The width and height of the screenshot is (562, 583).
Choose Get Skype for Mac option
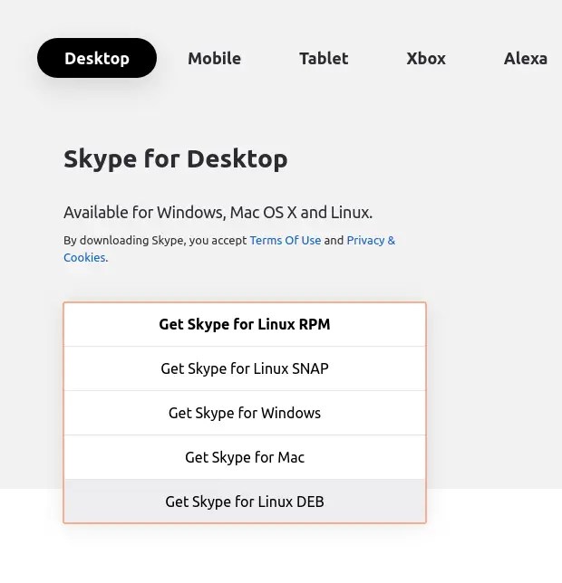pos(245,457)
